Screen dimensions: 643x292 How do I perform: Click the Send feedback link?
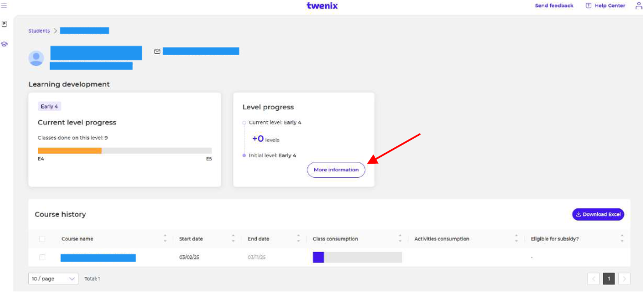click(554, 6)
